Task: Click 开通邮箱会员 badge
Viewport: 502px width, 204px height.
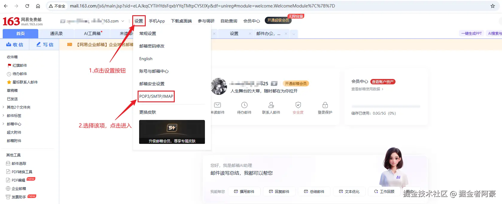Action: 296,84
